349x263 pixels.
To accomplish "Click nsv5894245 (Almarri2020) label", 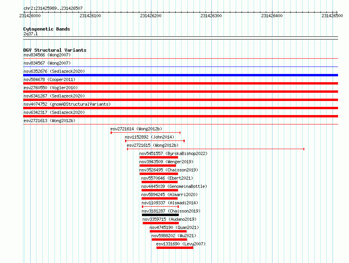I will pyautogui.click(x=169, y=195).
